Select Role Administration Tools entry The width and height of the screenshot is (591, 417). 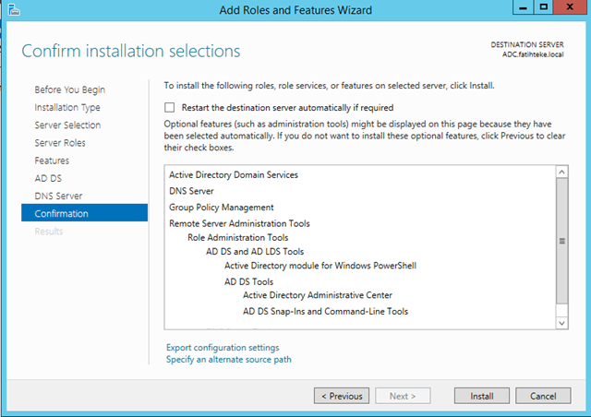238,237
